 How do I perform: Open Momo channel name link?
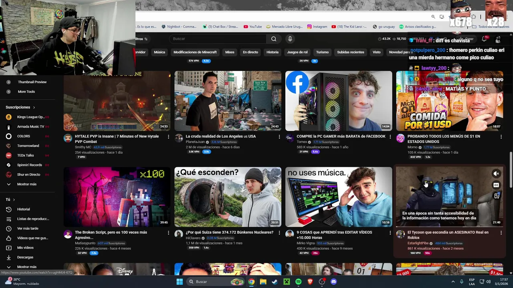coord(412,147)
